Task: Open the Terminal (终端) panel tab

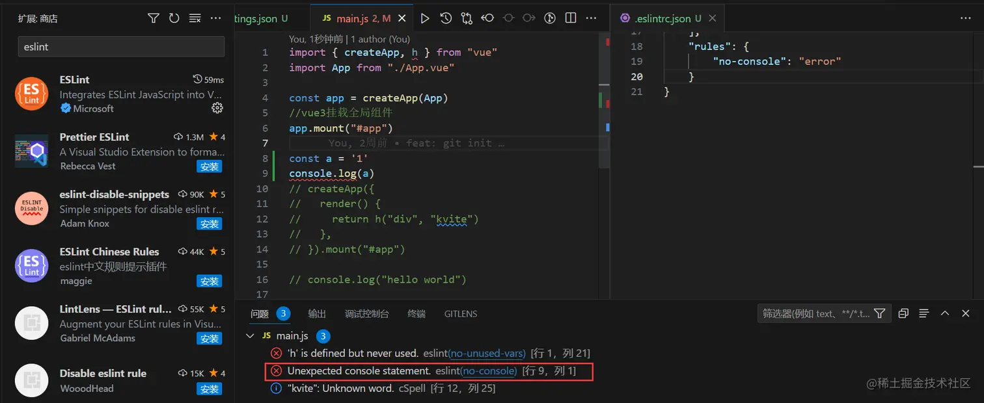Action: pyautogui.click(x=417, y=313)
